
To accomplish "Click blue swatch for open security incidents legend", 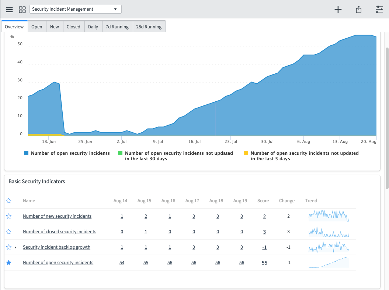I will pyautogui.click(x=26, y=153).
